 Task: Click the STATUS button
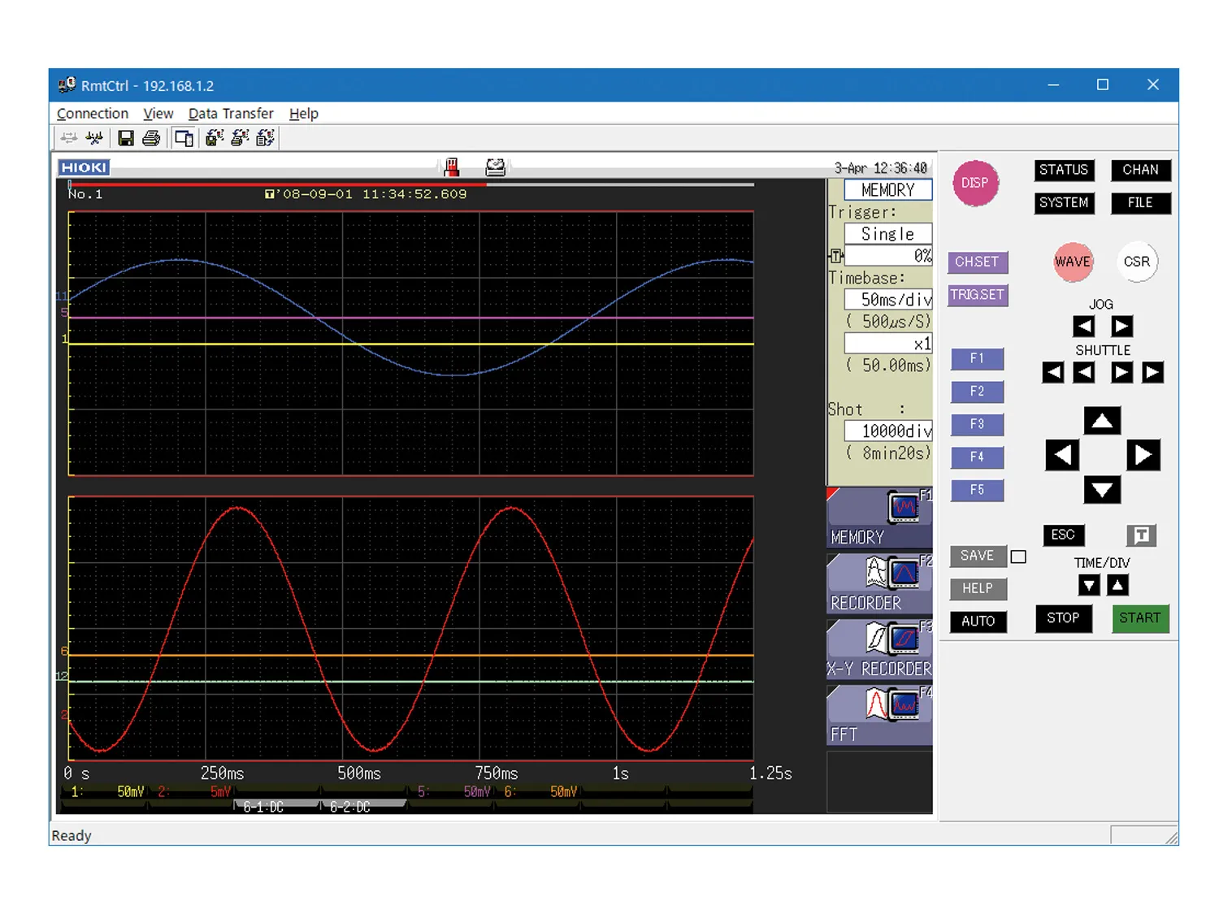click(1064, 170)
